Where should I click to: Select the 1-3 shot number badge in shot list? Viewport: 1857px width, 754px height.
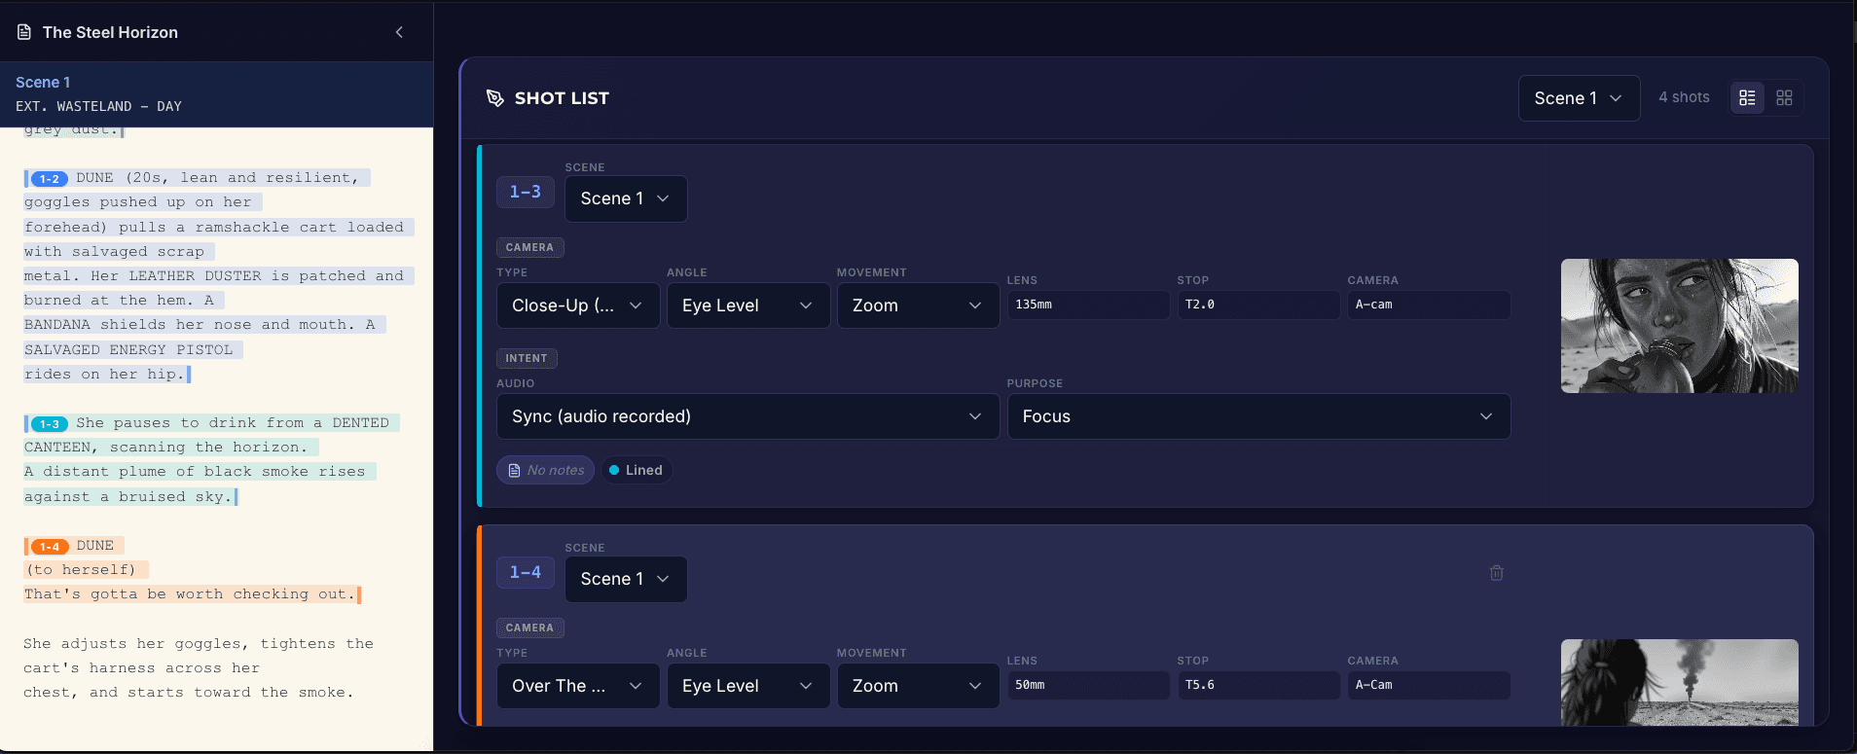[x=526, y=192]
